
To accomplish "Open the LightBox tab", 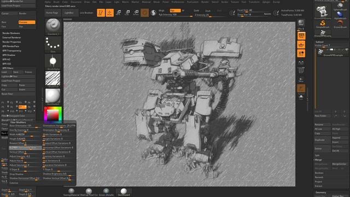I will point(70,13).
